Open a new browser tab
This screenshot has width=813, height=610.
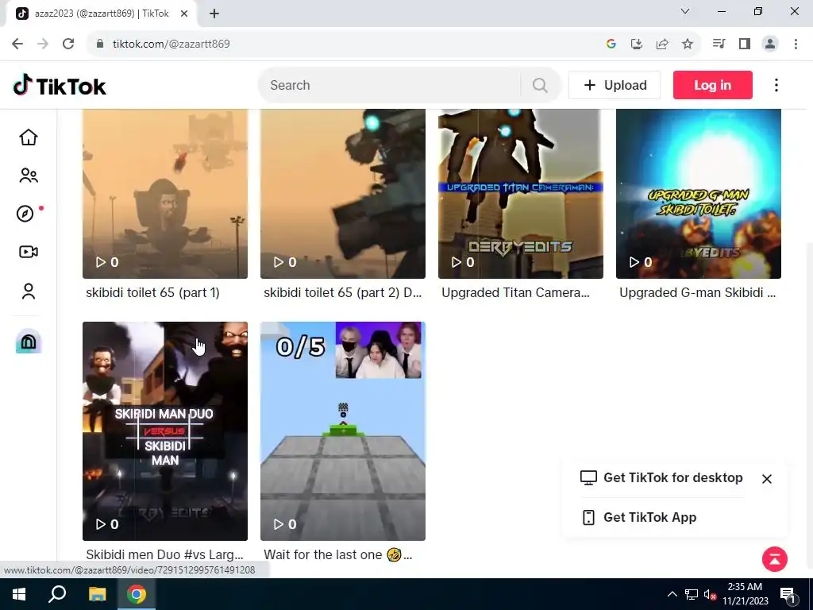pos(214,14)
